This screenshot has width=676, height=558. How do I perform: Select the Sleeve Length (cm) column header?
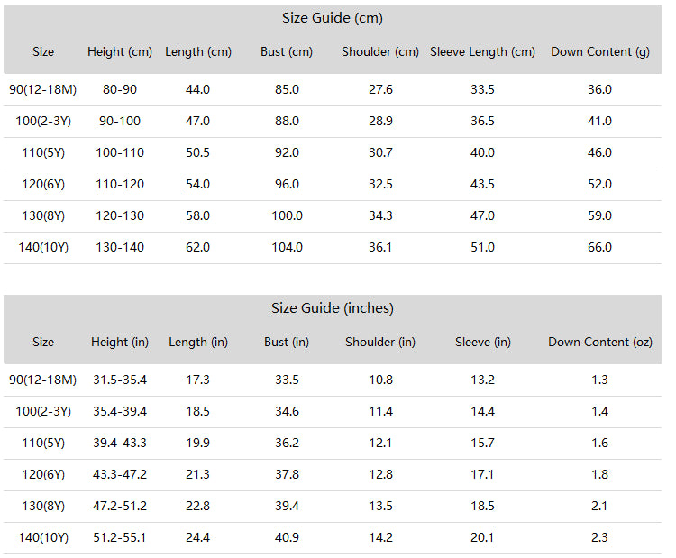[482, 52]
